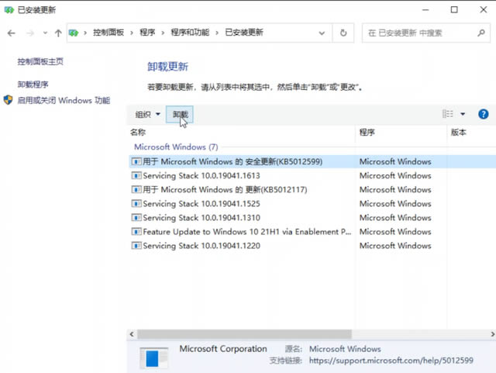
Task: Click the icon of Servicing Stack 10.0.19041.1613
Action: pyautogui.click(x=136, y=175)
